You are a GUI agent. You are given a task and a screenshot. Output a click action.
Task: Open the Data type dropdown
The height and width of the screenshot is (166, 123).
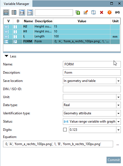coord(118,105)
